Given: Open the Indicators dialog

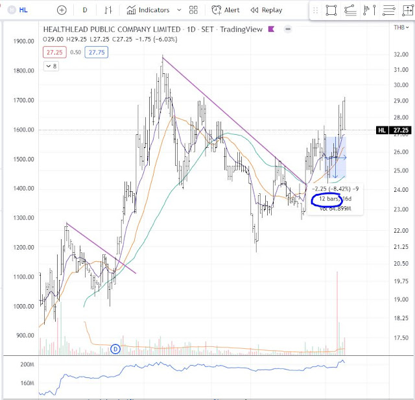Looking at the screenshot, I should tap(148, 10).
